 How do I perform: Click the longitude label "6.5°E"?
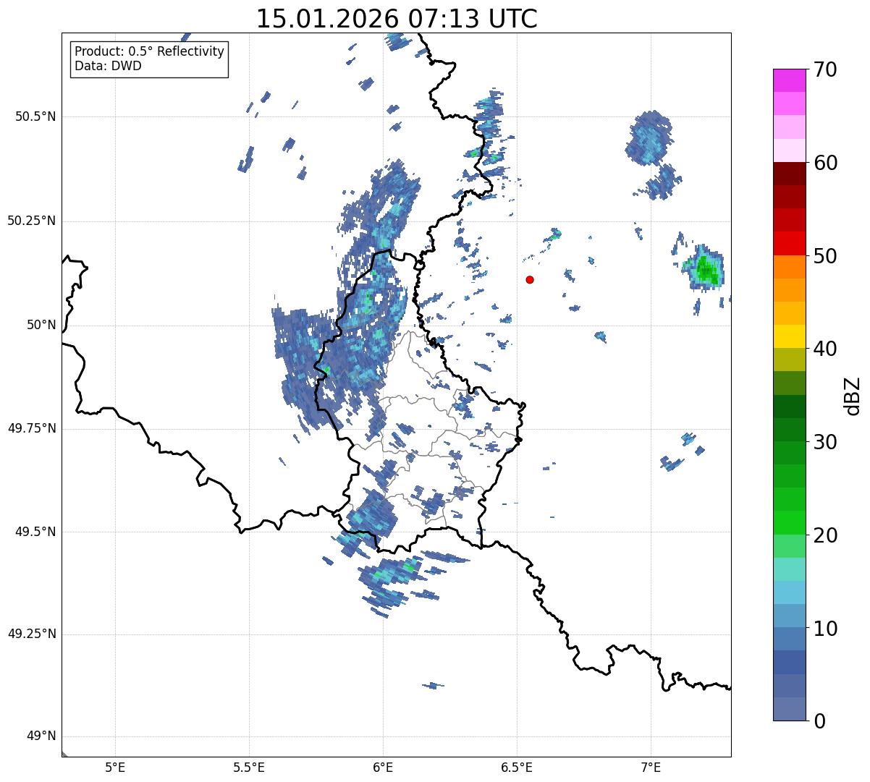[x=517, y=767]
